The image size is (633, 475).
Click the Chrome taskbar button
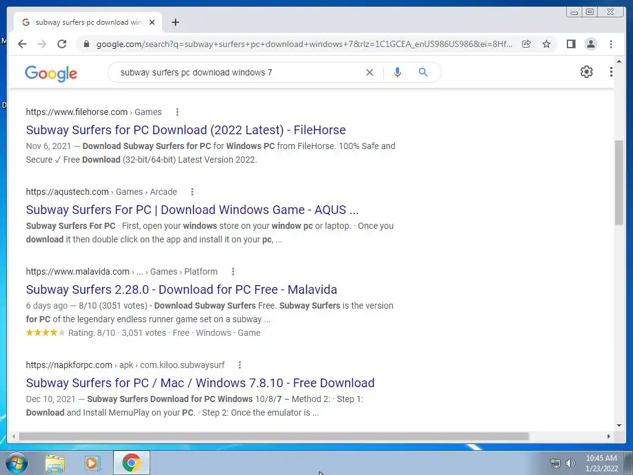[x=132, y=463]
